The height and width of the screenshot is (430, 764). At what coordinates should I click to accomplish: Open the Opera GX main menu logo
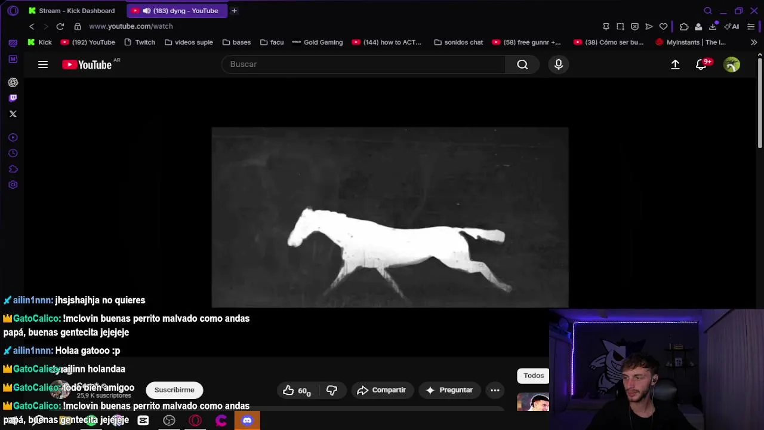point(13,11)
